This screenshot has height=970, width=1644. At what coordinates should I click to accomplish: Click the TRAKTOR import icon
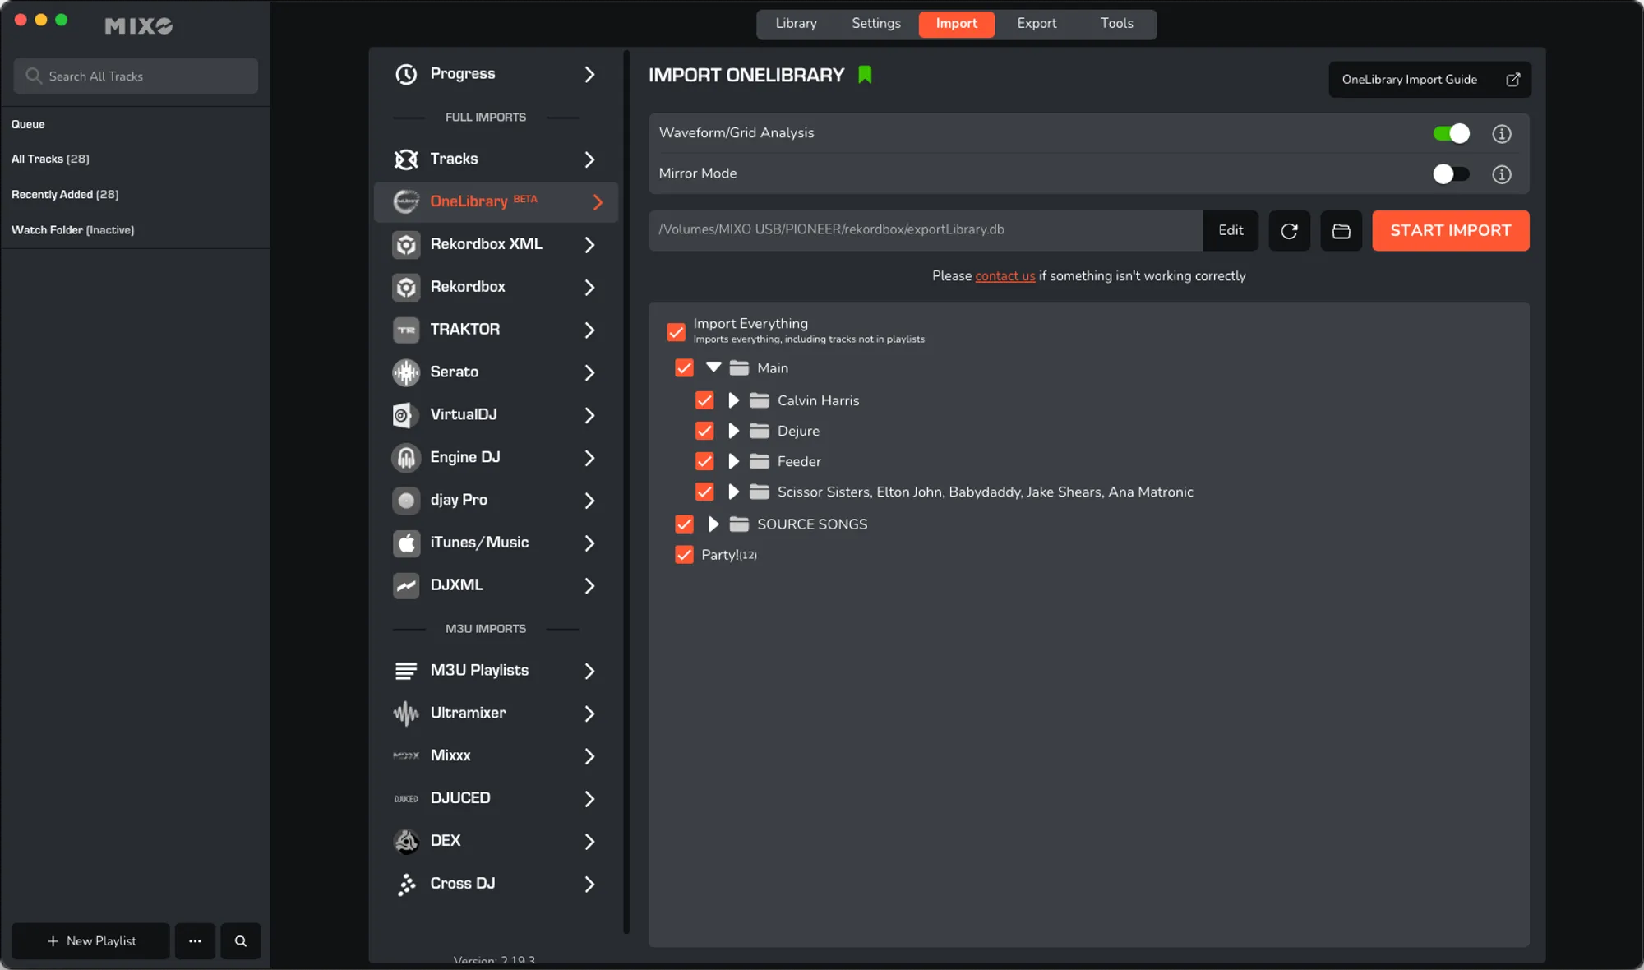coord(406,330)
